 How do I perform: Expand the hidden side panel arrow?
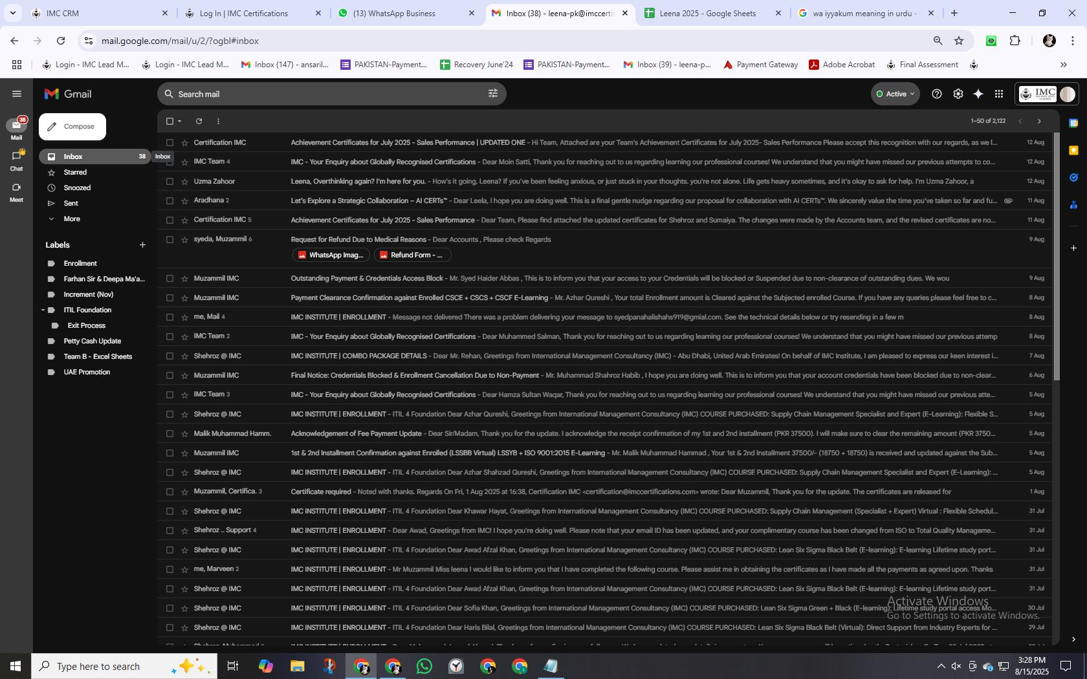point(1073,639)
